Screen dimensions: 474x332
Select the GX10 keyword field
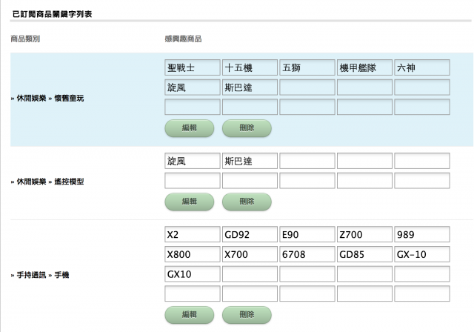[x=193, y=274]
